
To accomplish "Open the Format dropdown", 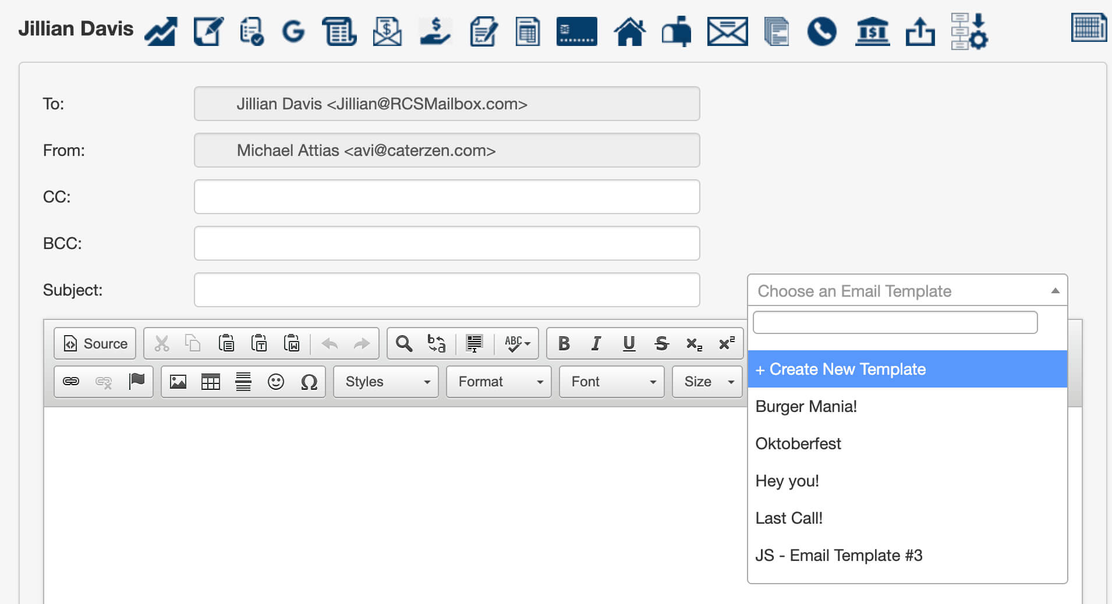I will point(498,382).
